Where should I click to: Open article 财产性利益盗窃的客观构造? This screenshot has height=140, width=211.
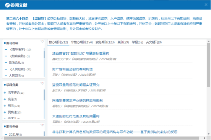(x=72, y=69)
